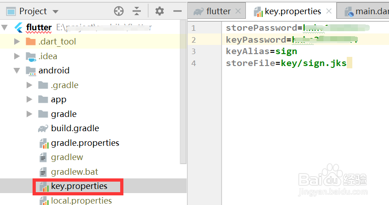Click the locate-in-project target icon

pos(119,11)
